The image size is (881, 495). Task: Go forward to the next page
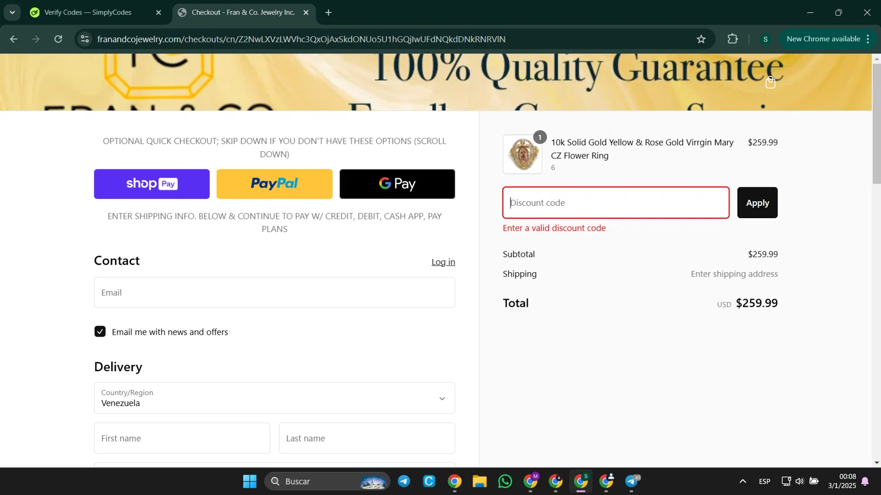pyautogui.click(x=36, y=39)
